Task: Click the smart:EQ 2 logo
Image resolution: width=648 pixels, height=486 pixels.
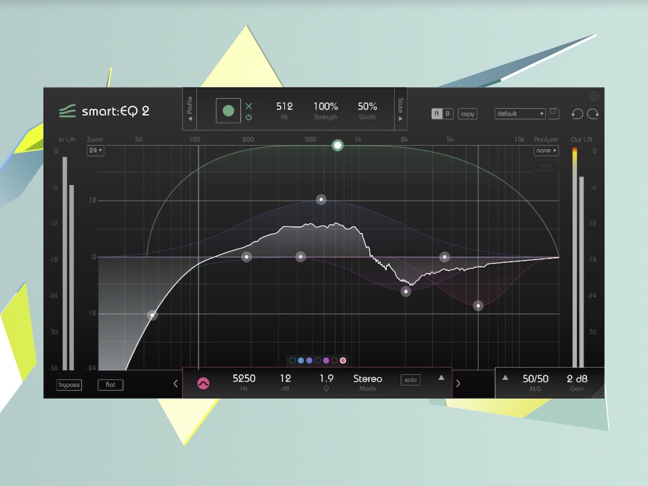Action: (x=104, y=111)
